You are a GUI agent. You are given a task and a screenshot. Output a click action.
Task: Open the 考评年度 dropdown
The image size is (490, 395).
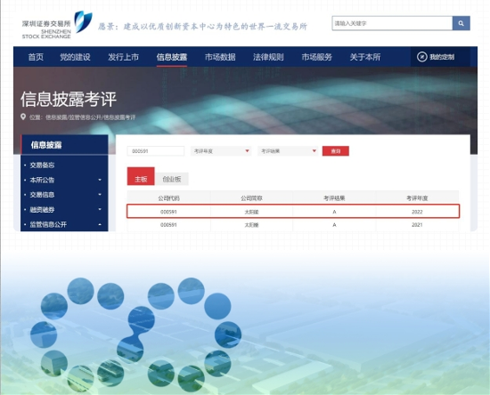pos(221,151)
